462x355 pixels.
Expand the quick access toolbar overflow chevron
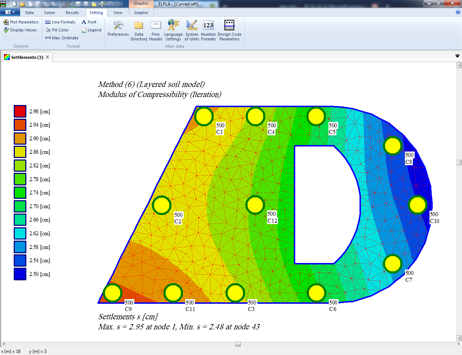click(x=117, y=4)
